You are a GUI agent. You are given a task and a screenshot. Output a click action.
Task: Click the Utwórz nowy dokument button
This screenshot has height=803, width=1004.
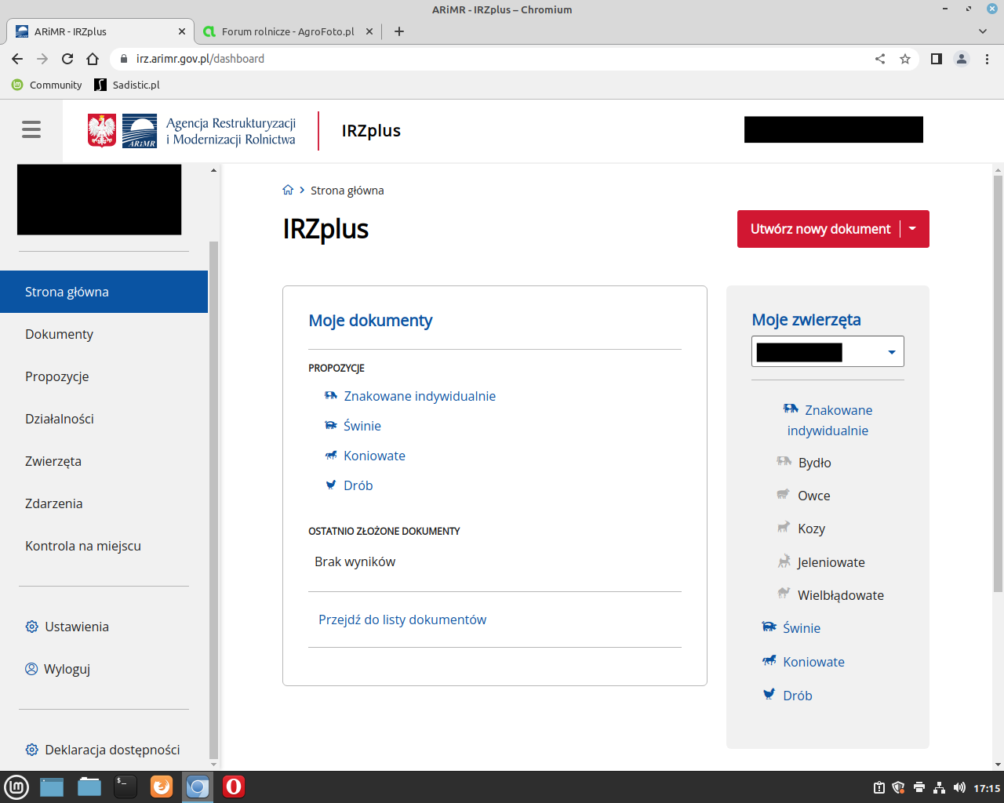820,229
